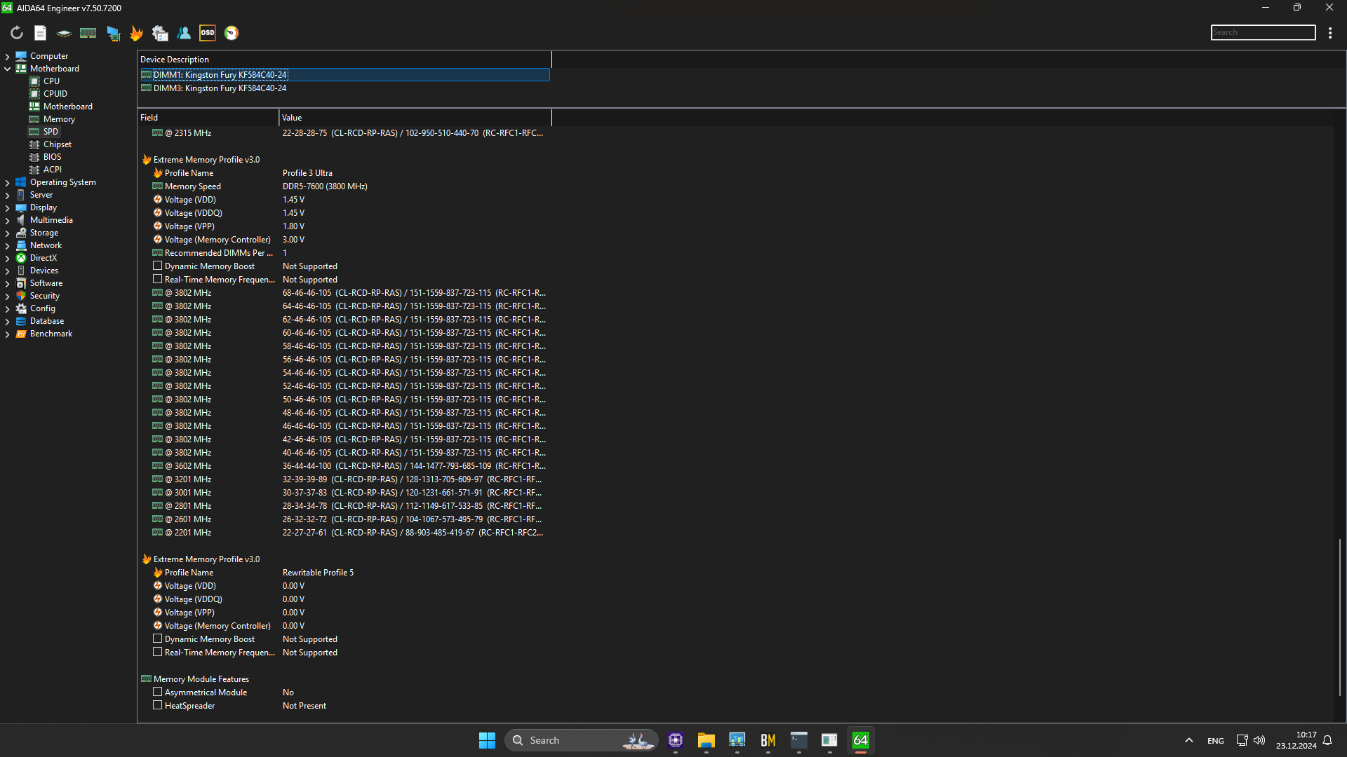Click the taskbar Search box
Screen dimensions: 1347x757
(581, 740)
